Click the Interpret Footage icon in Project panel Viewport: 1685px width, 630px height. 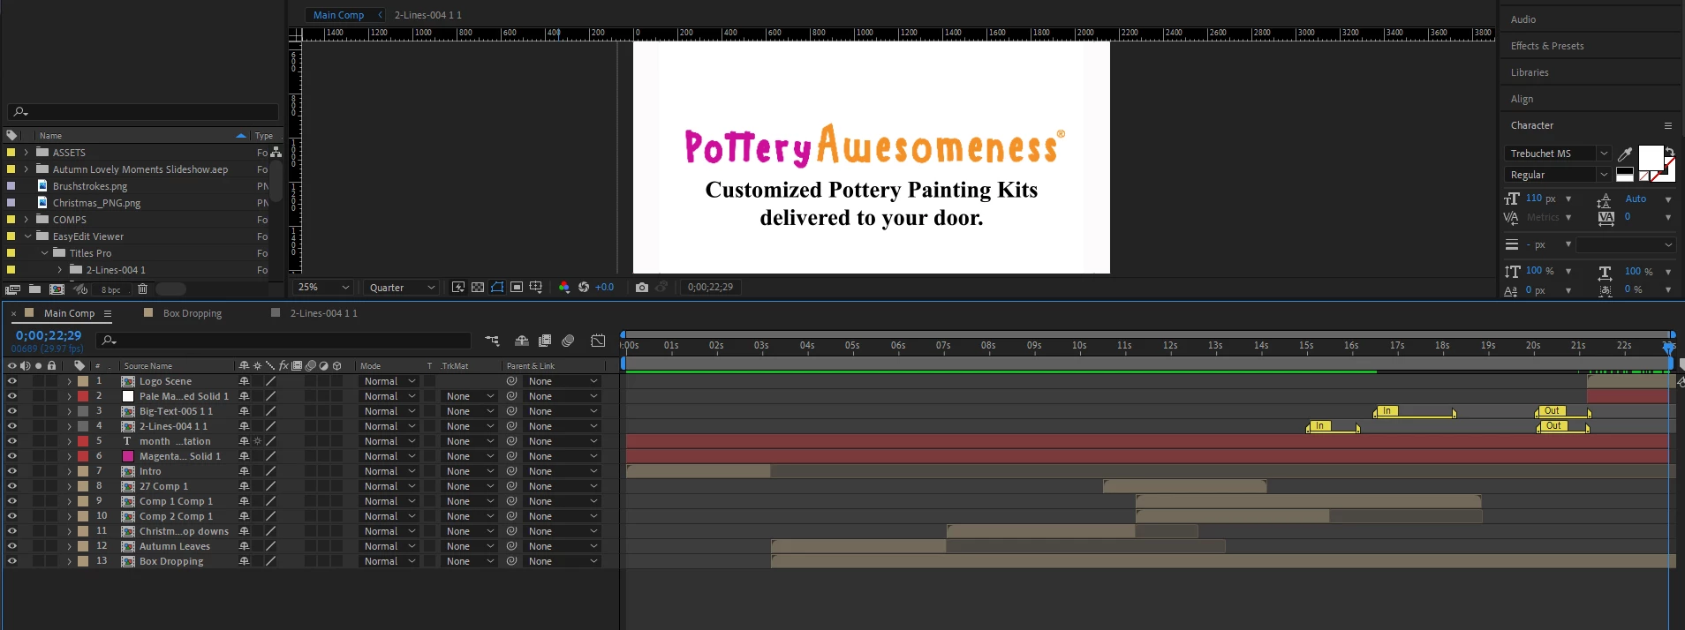12,289
